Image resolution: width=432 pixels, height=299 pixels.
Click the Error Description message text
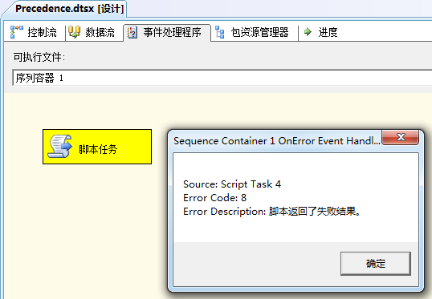click(271, 212)
